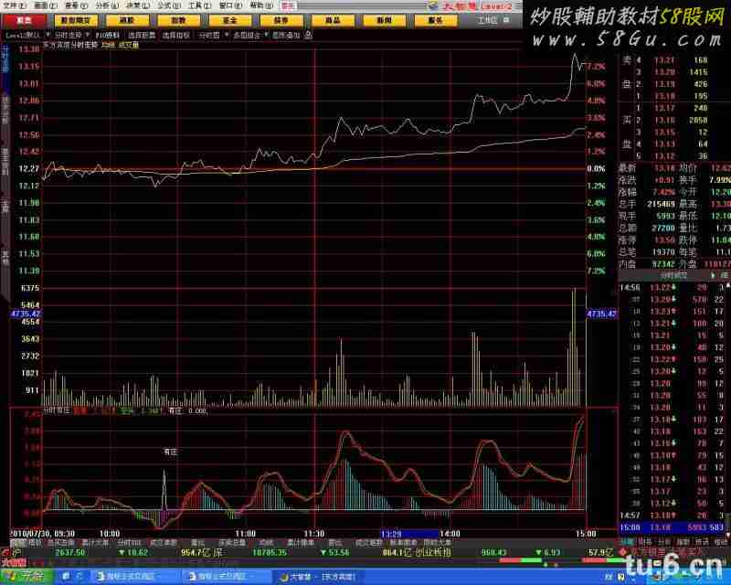Select the highlighted 13:29 time marker
The width and height of the screenshot is (731, 585).
click(x=410, y=534)
